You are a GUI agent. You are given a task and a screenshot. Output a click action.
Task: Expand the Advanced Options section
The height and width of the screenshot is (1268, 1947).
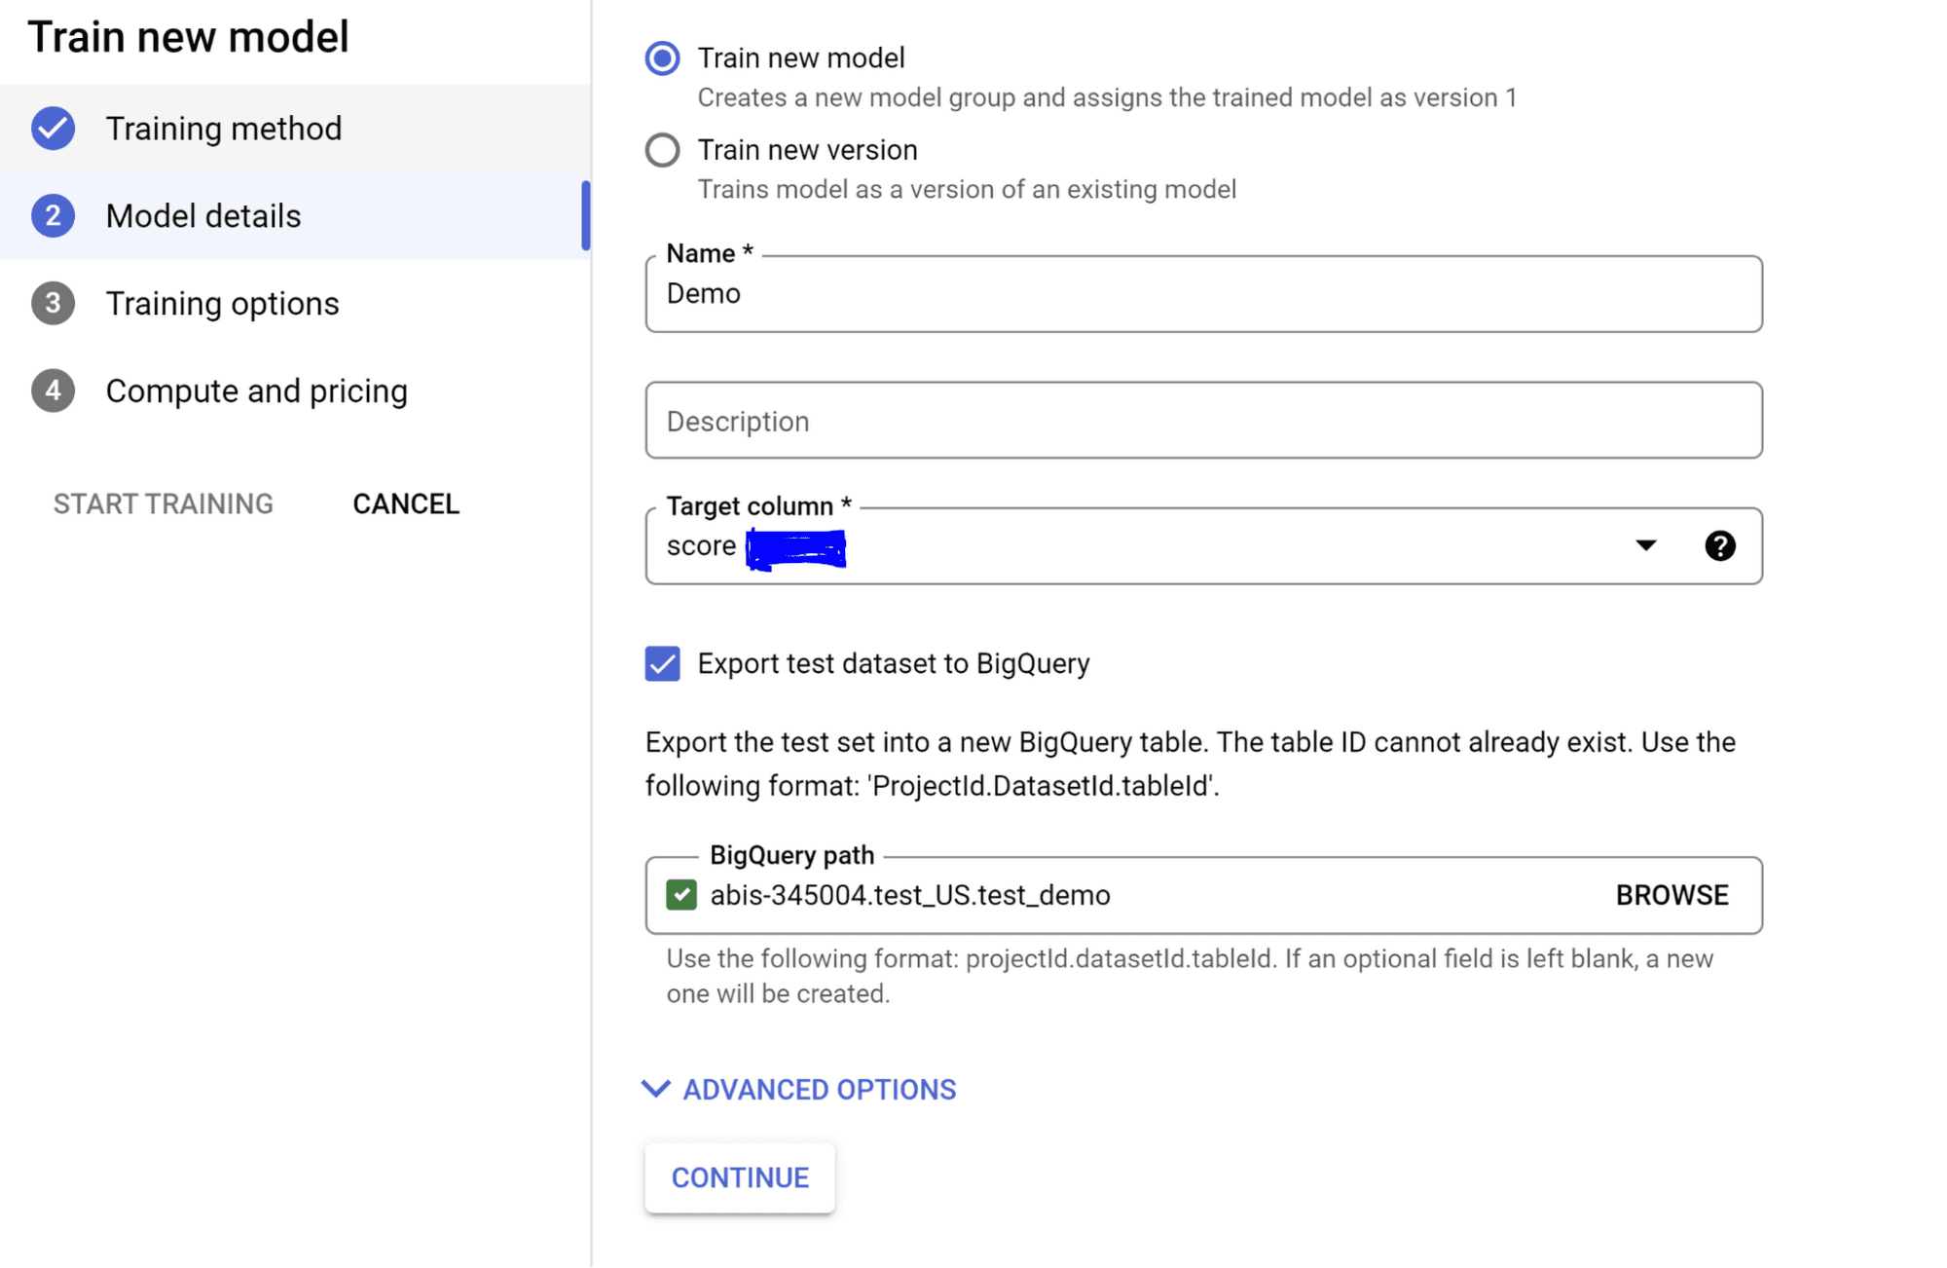[x=819, y=1090]
